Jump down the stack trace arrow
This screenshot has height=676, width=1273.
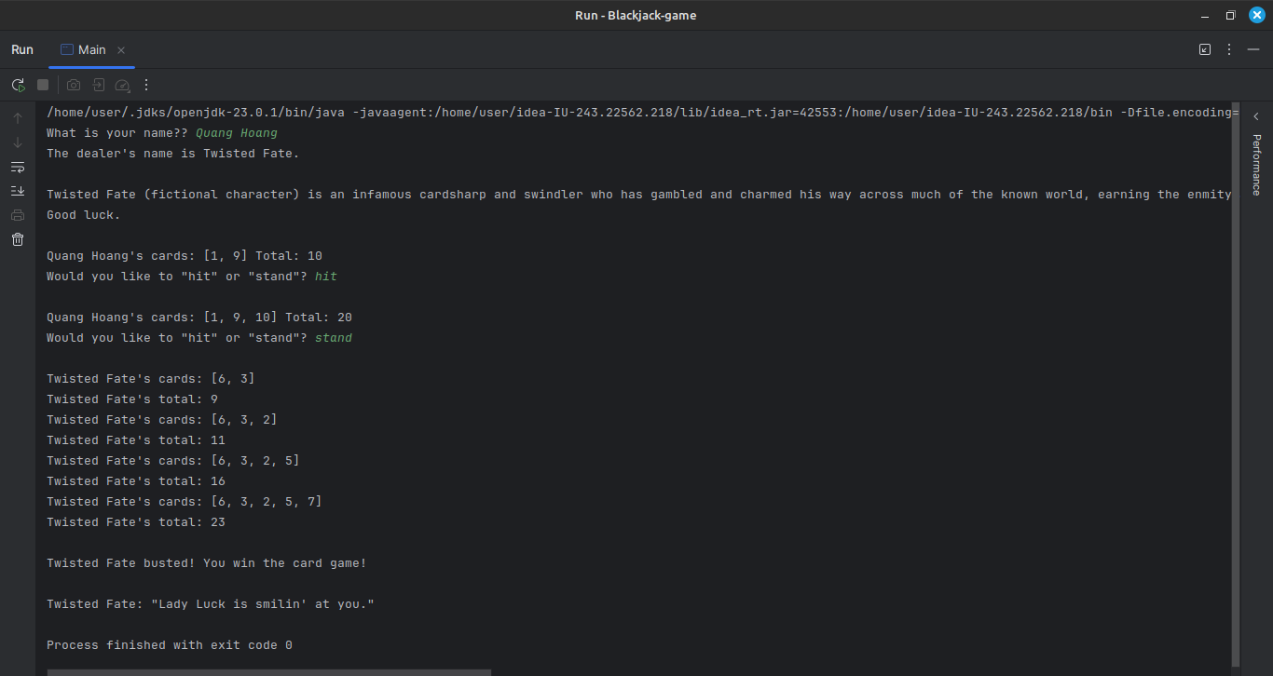[18, 142]
